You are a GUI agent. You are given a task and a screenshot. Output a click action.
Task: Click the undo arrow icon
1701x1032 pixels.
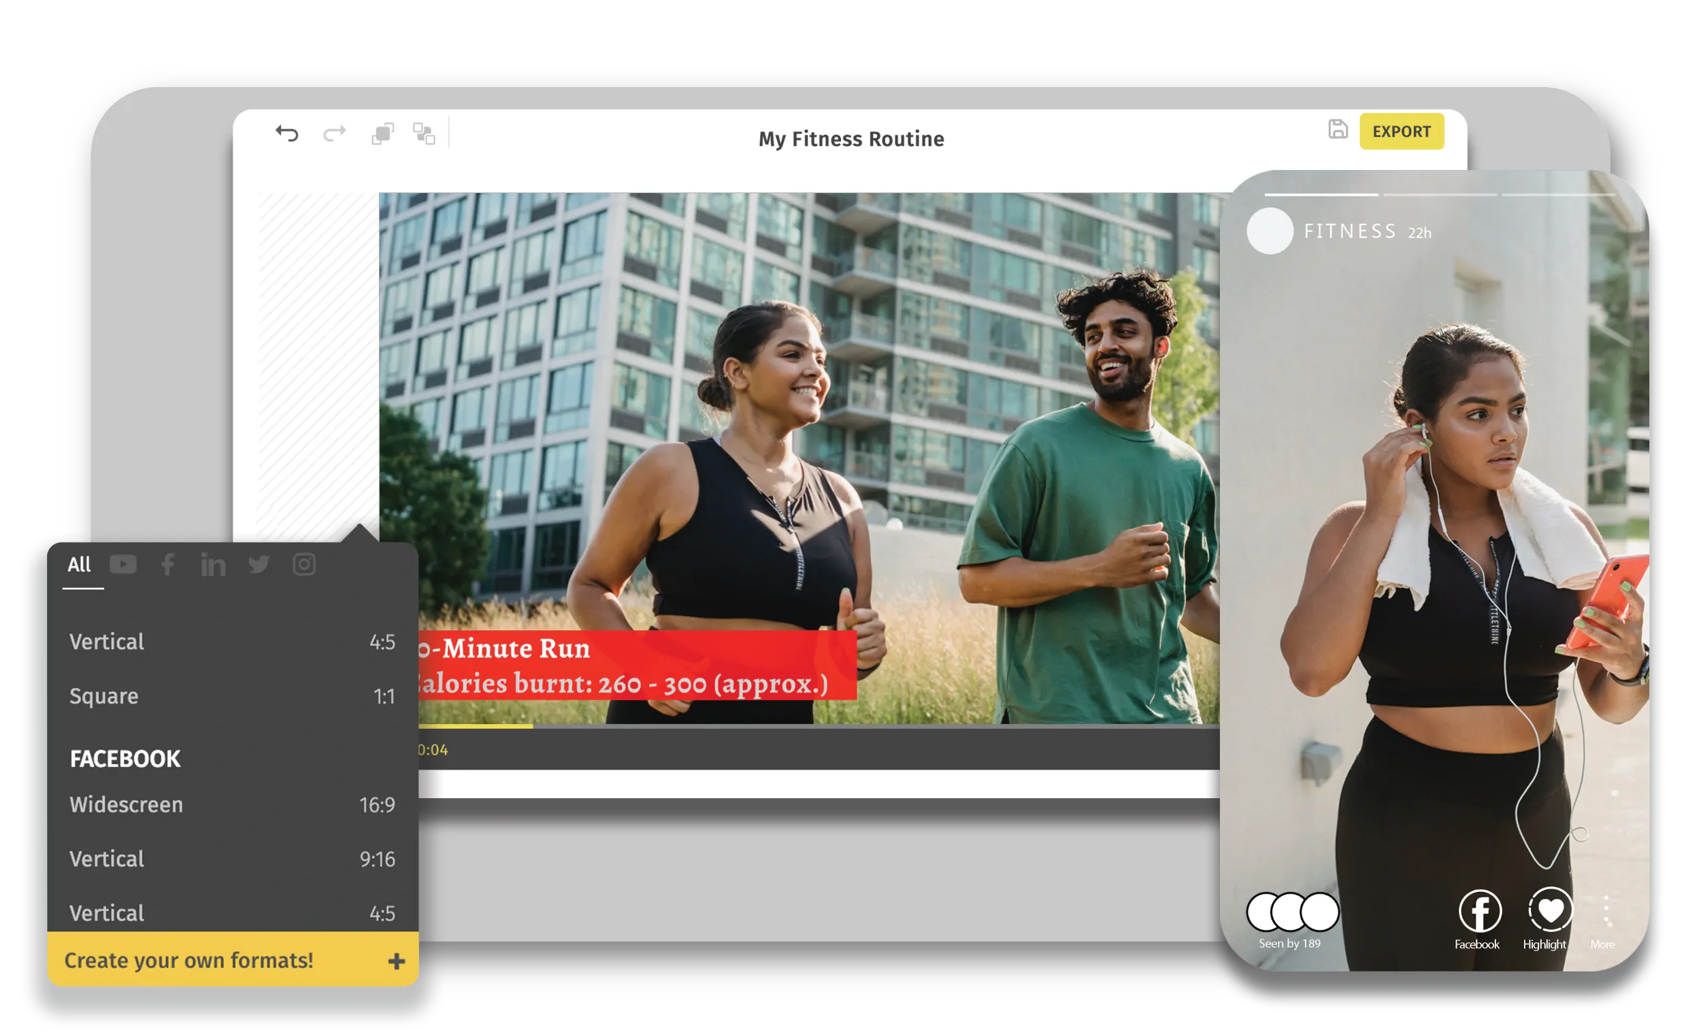(x=286, y=136)
